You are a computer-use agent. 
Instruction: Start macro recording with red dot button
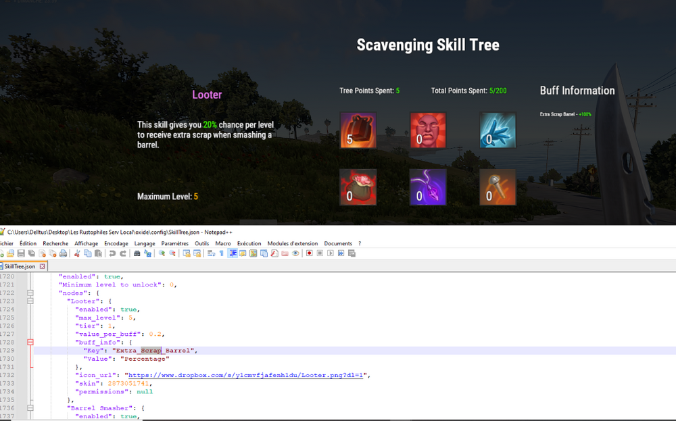(310, 253)
